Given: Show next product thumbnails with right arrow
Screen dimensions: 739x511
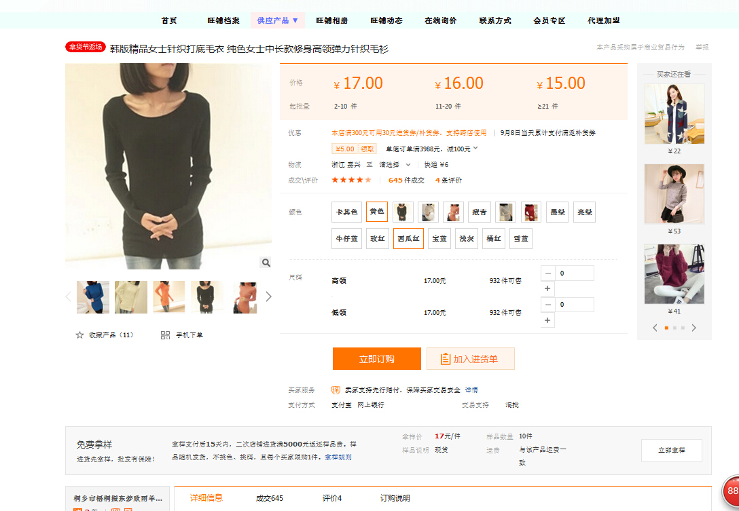Looking at the screenshot, I should pos(268,297).
